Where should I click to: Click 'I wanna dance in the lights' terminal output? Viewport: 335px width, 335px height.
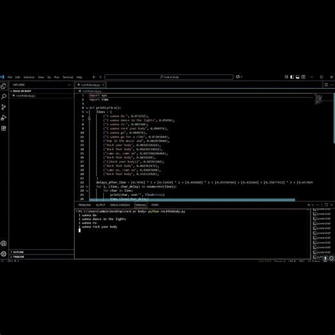click(102, 219)
